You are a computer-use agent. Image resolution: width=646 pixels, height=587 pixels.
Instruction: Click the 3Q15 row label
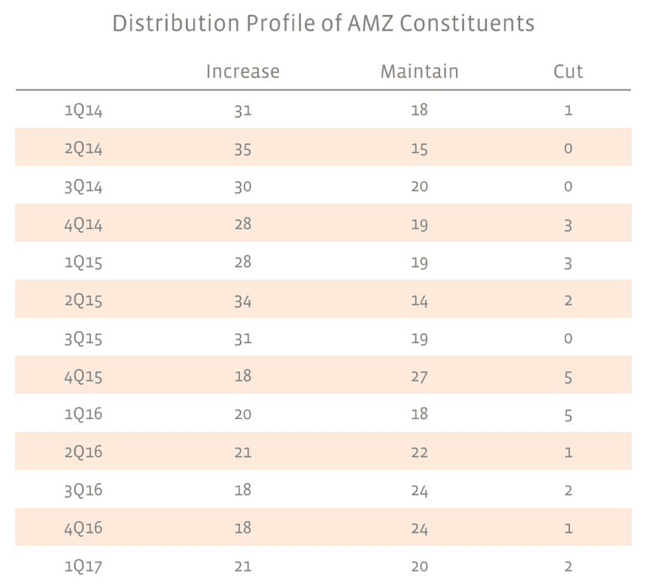pyautogui.click(x=83, y=339)
